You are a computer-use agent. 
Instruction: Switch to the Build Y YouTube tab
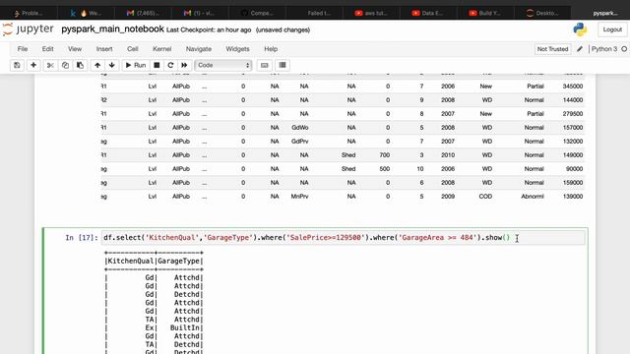click(x=485, y=13)
